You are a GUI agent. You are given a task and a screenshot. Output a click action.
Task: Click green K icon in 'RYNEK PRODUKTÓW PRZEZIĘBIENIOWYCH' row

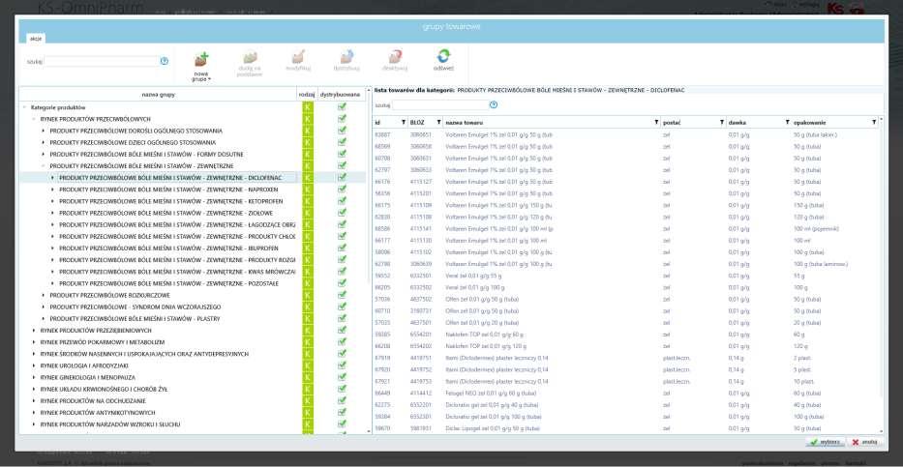(x=308, y=331)
